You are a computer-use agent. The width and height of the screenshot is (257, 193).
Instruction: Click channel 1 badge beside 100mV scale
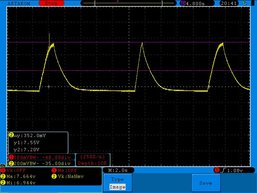point(12,157)
